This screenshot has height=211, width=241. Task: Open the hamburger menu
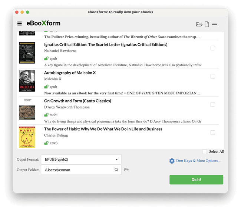click(x=20, y=24)
